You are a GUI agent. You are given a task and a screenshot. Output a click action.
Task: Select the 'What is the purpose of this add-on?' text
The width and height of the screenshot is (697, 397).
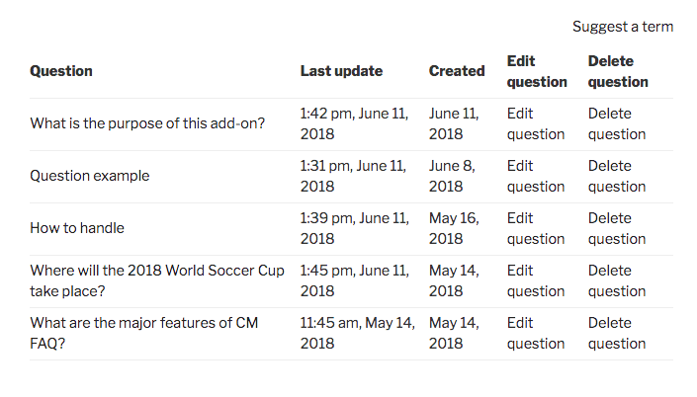click(147, 123)
